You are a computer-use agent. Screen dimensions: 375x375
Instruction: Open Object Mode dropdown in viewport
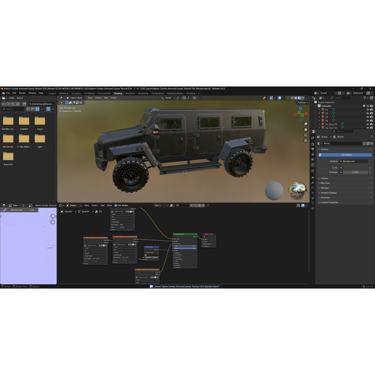[76, 98]
